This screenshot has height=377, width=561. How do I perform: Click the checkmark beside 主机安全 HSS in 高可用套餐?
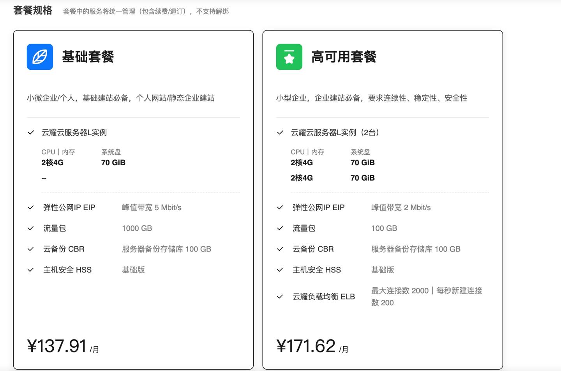pos(280,269)
